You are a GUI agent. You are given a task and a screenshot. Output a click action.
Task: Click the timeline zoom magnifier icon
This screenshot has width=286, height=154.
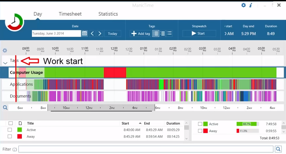pos(5,108)
